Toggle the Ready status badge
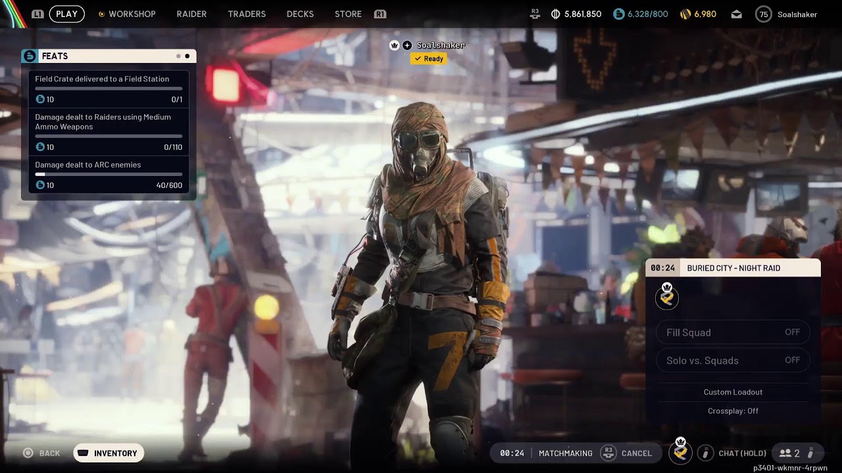The width and height of the screenshot is (842, 473). coord(428,58)
